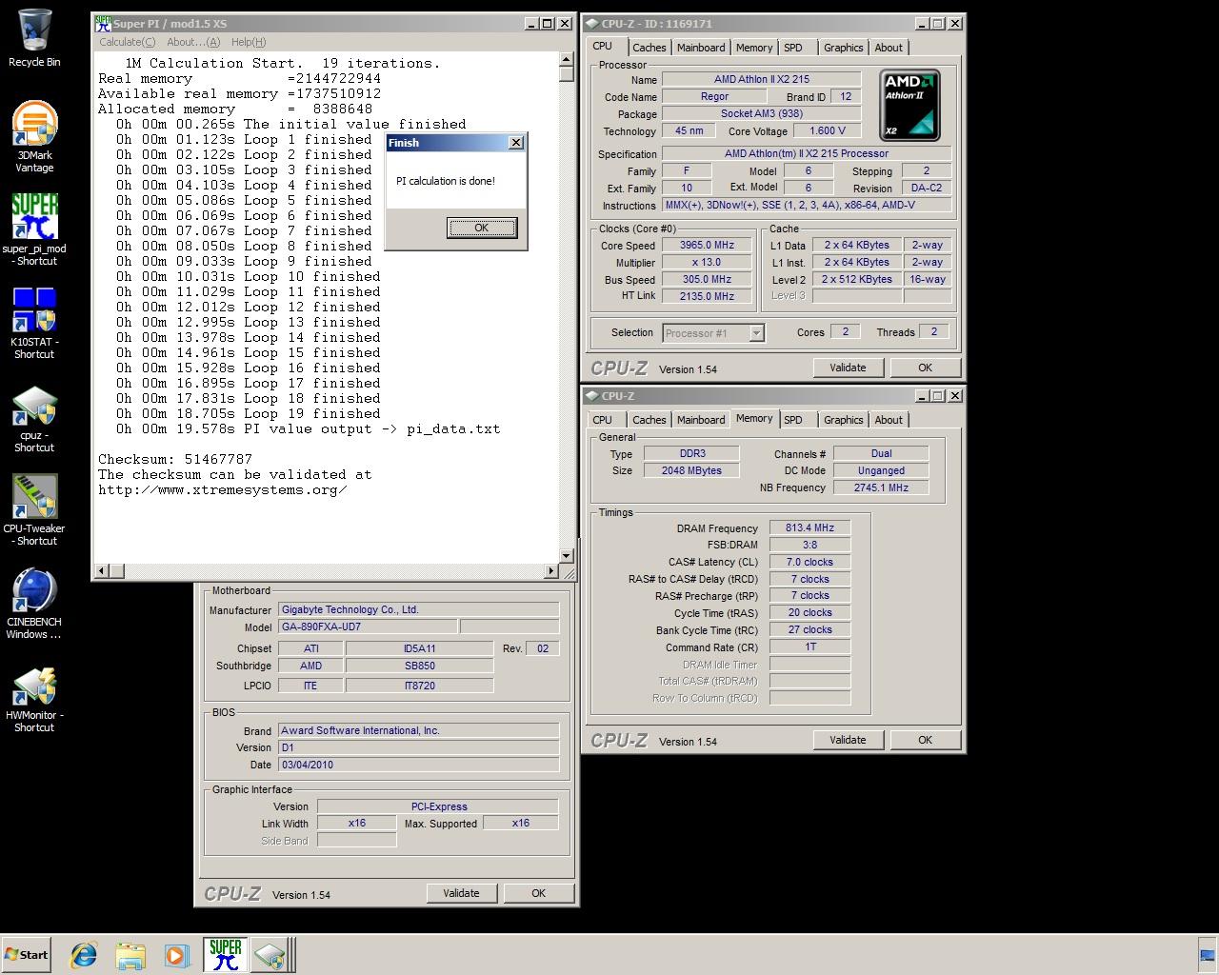Click memory CPU-Z window title icon
Image resolution: width=1219 pixels, height=975 pixels.
[x=591, y=396]
